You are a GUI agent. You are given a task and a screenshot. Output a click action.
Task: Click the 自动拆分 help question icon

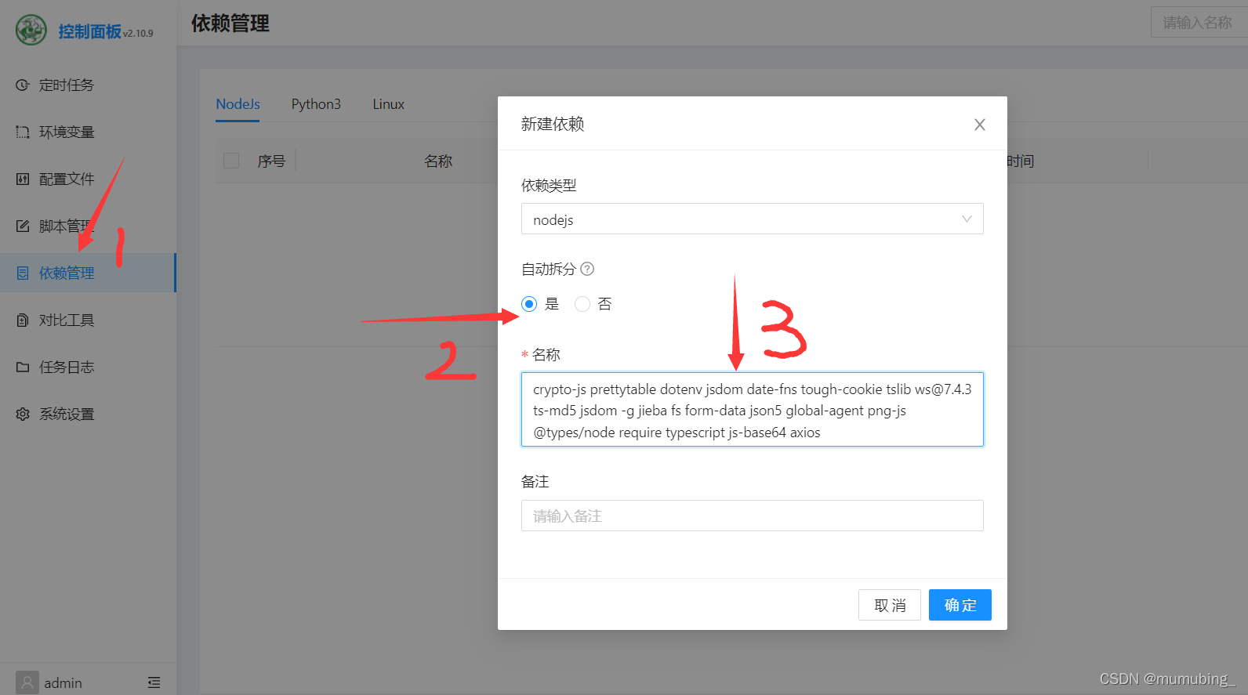587,269
